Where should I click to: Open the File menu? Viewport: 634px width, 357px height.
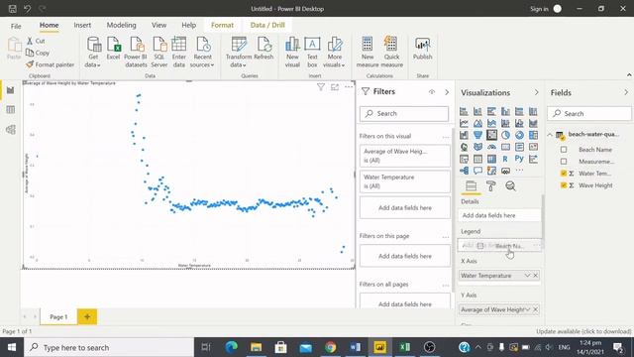click(x=16, y=26)
